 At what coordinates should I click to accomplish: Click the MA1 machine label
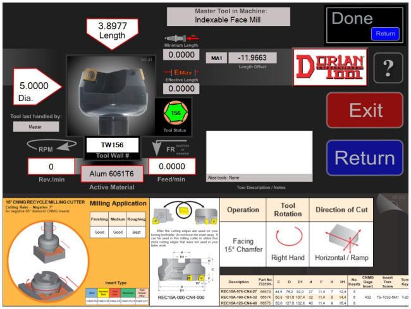[216, 58]
